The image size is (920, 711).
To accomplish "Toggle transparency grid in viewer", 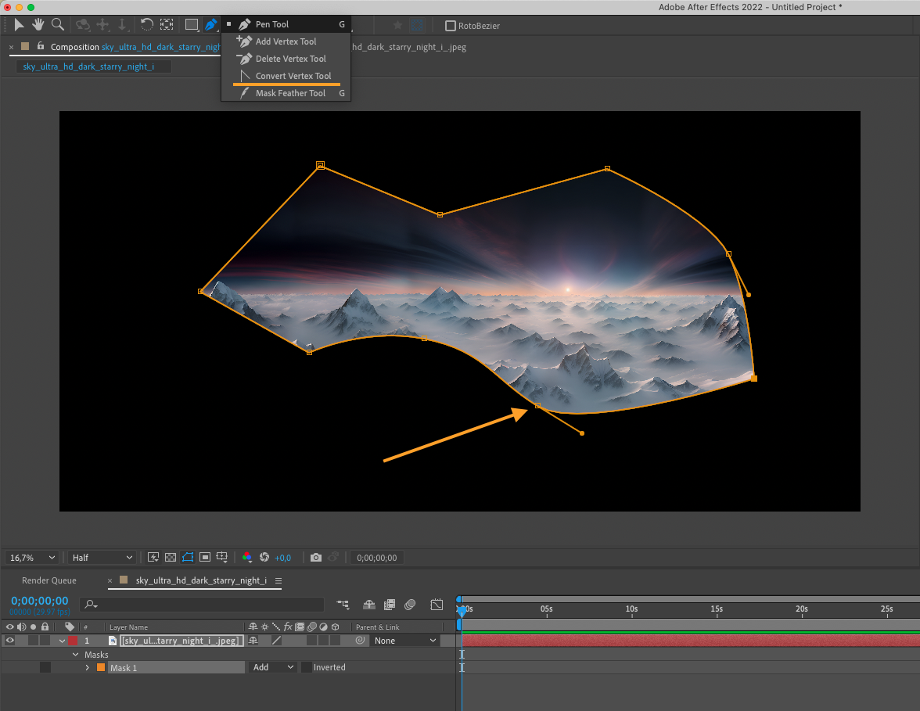I will (171, 557).
